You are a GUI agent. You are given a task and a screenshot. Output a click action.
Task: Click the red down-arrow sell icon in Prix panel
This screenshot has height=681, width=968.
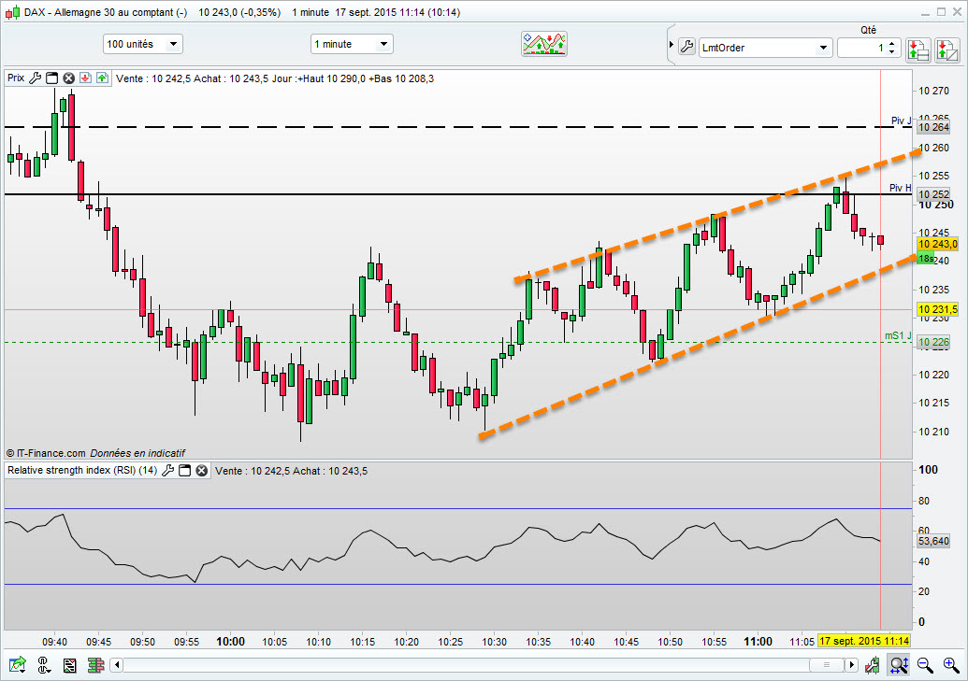[86, 78]
